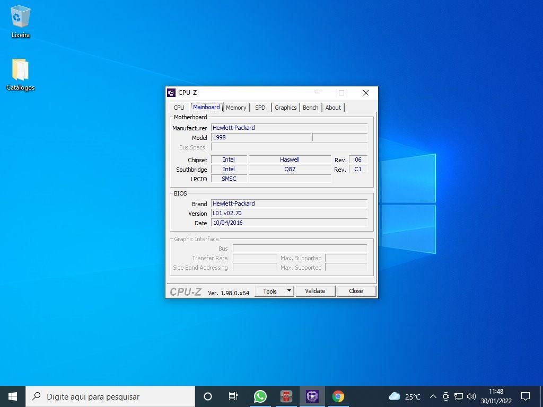Click the Tools button
Screen dimensions: 543x407
(x=270, y=291)
